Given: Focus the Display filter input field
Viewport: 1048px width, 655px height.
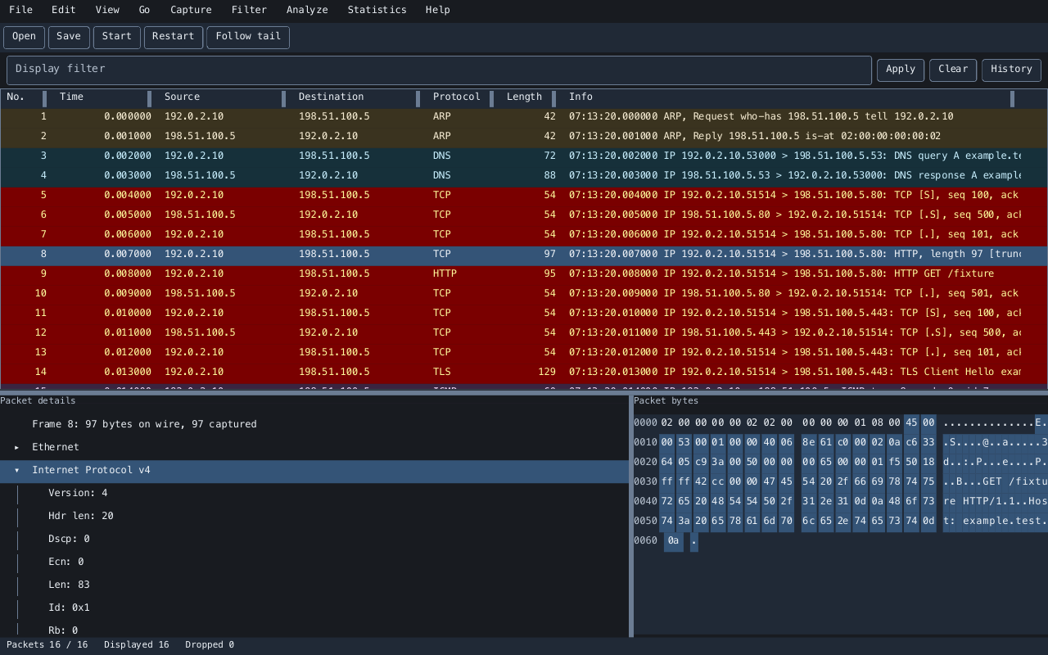Looking at the screenshot, I should [x=439, y=70].
